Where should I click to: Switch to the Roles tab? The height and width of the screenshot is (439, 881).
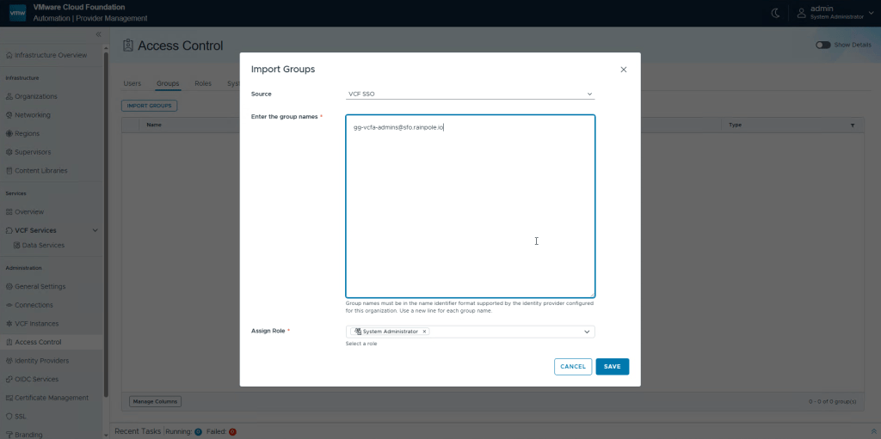click(x=203, y=83)
